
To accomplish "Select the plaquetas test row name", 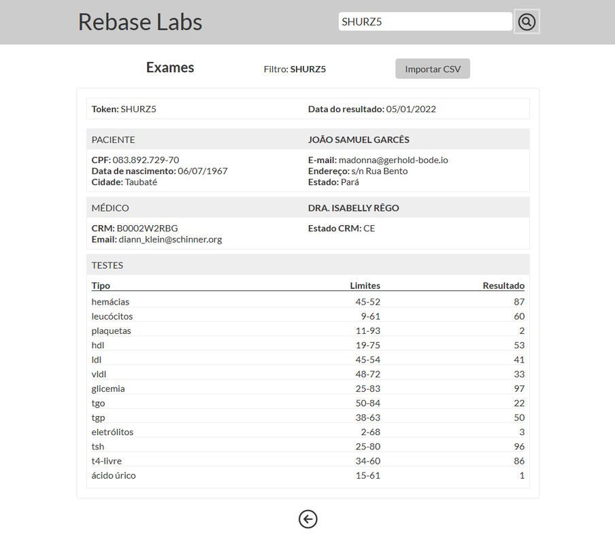I will pos(112,330).
